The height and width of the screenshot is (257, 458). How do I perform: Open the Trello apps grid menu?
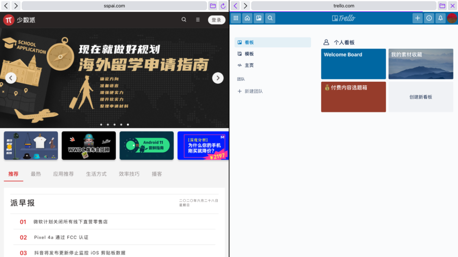coord(236,18)
